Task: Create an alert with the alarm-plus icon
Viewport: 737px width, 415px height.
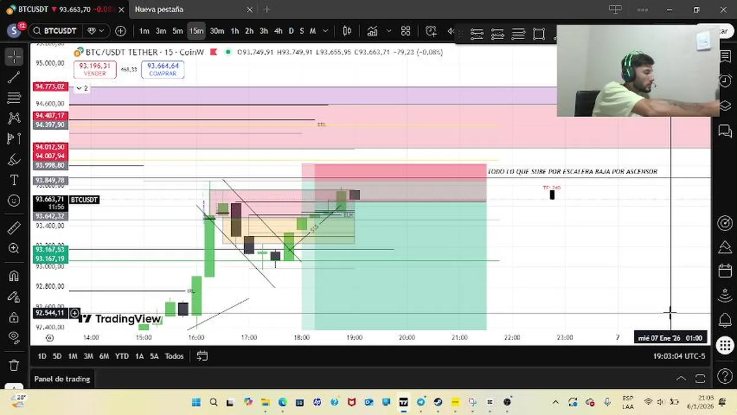Action: (x=431, y=31)
